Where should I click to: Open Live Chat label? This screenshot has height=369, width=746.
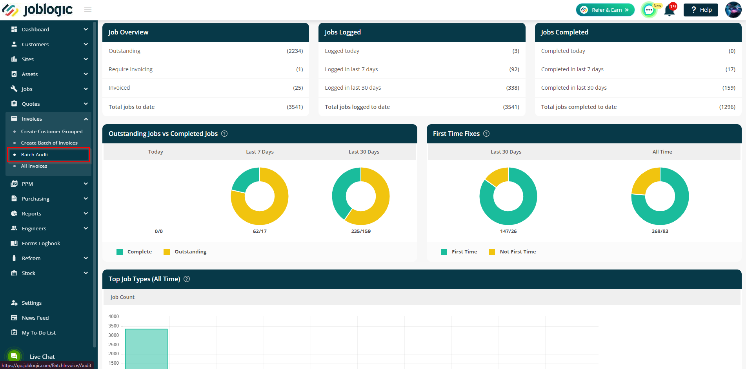(42, 356)
